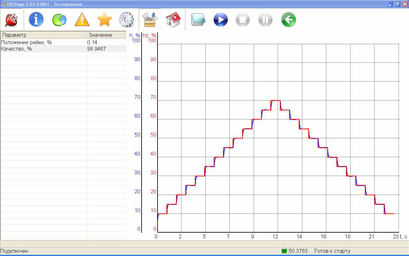Click the chart peak at 70 percent
Image resolution: width=409 pixels, height=256 pixels.
tap(275, 100)
